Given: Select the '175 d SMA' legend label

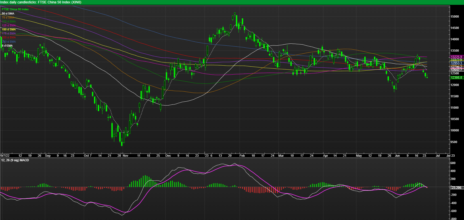Looking at the screenshot, I should coord(9,33).
